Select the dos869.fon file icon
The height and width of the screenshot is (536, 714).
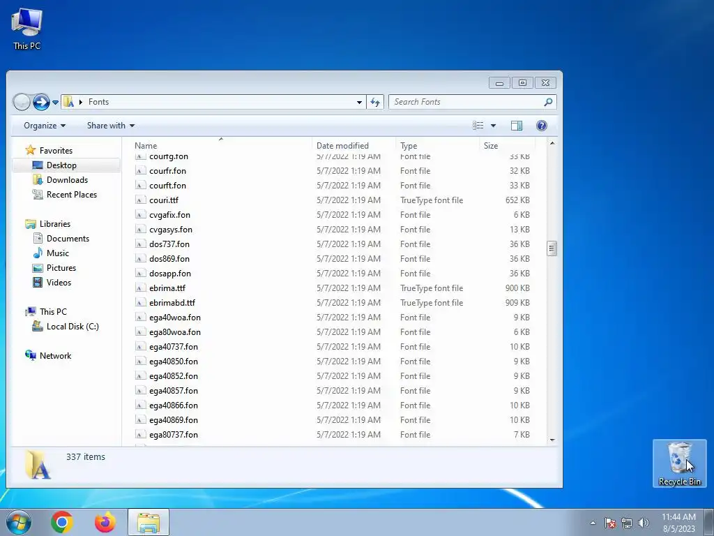[140, 259]
